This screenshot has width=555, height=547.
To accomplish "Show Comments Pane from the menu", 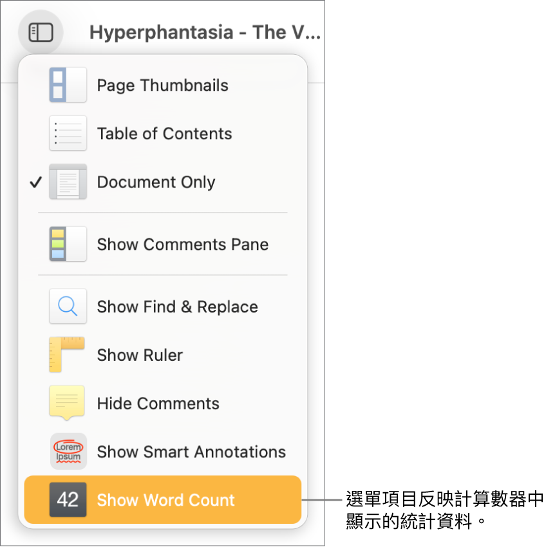I will coord(182,245).
